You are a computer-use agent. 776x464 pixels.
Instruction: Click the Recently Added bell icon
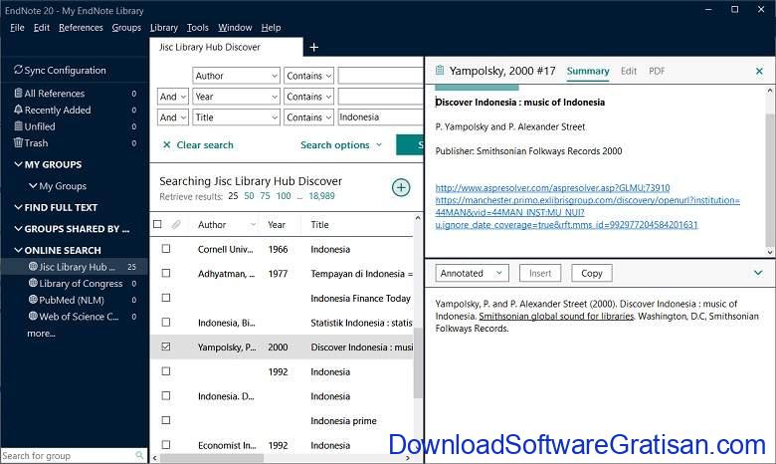[x=18, y=110]
